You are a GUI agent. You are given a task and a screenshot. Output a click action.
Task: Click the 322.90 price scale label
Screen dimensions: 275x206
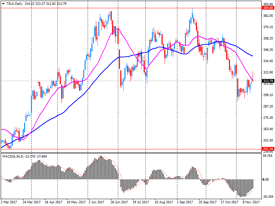pyautogui.click(x=268, y=72)
